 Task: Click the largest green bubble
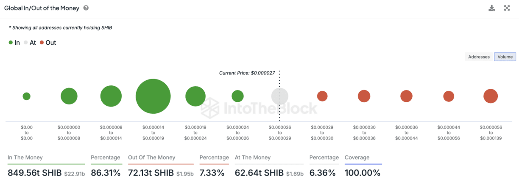click(153, 96)
